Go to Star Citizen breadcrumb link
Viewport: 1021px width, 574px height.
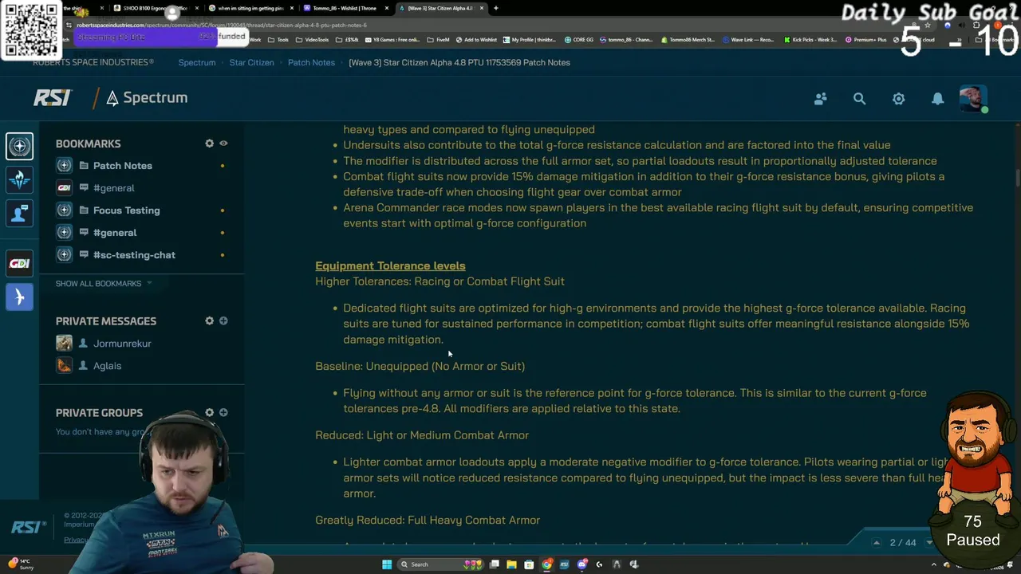[251, 62]
